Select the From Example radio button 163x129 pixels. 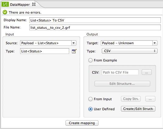click(x=90, y=60)
